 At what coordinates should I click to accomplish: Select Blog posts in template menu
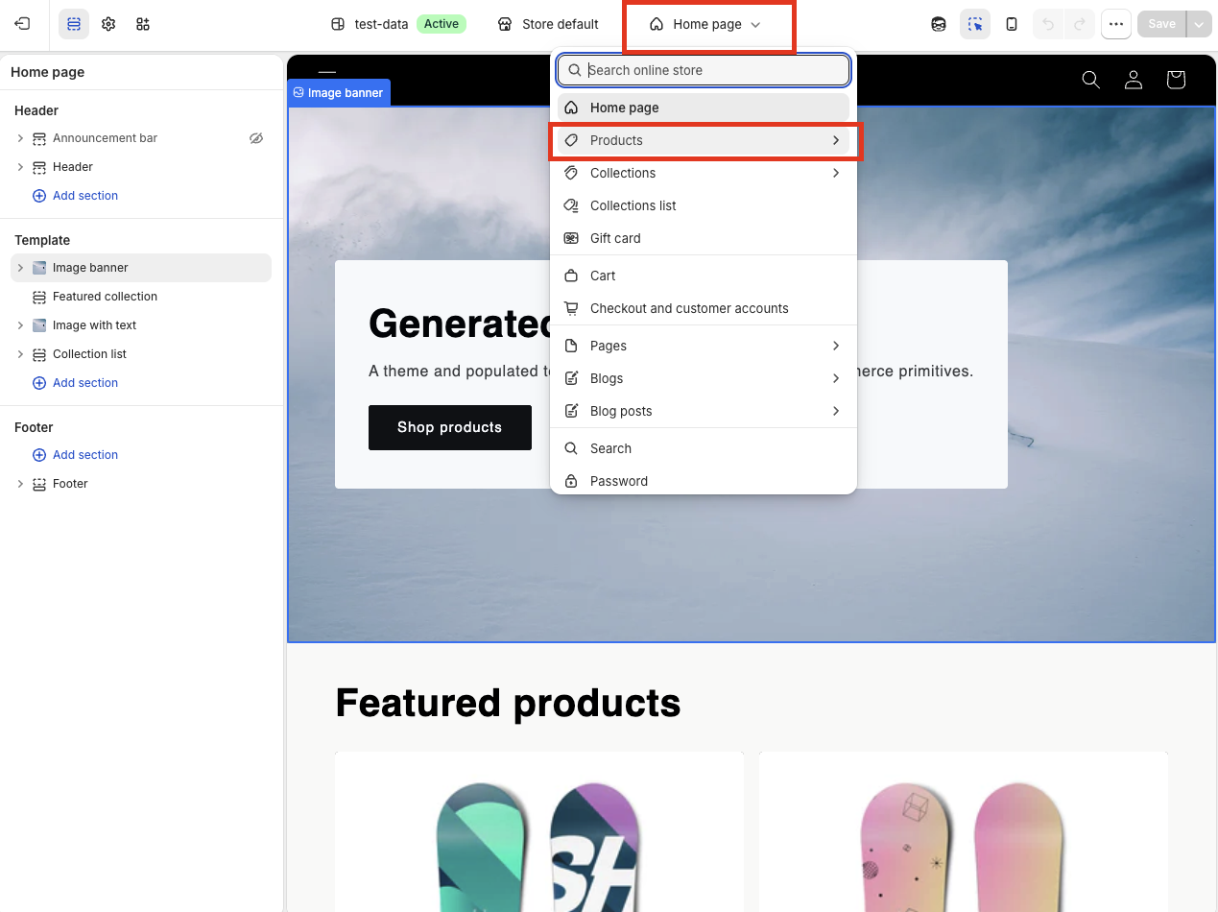[x=704, y=411]
